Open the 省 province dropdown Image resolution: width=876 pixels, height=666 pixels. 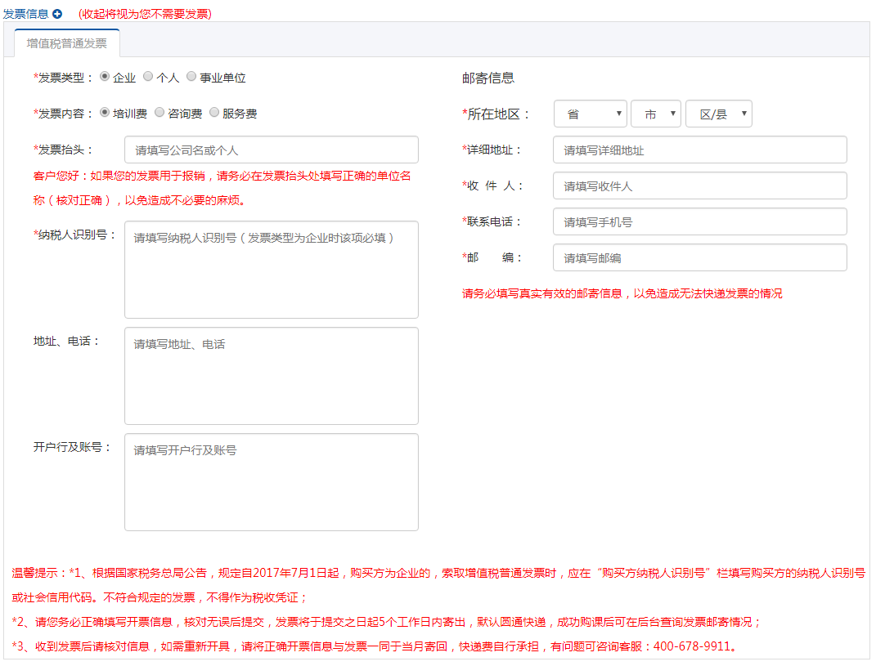click(x=591, y=114)
